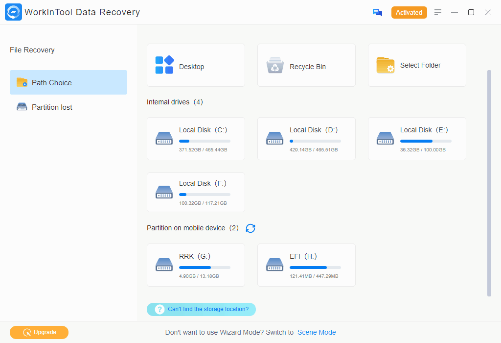Viewport: 501px width, 343px height.
Task: Select Local Disk (F:) drive card
Action: click(196, 192)
